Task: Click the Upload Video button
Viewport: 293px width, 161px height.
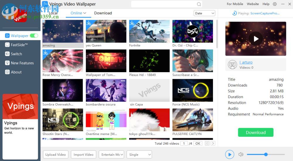Action: pos(56,155)
